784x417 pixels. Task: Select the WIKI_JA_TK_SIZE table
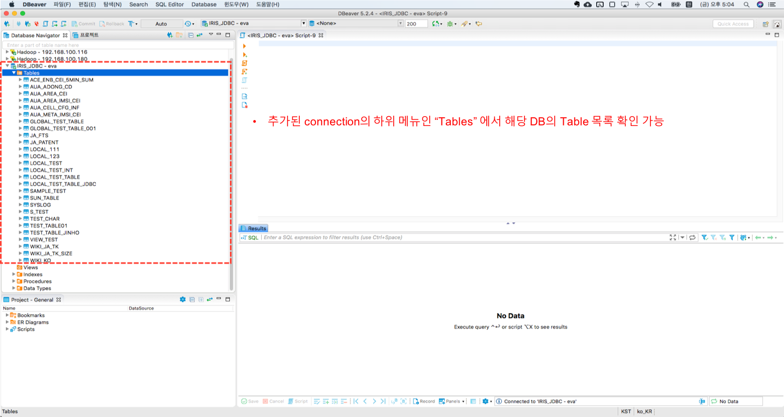51,253
